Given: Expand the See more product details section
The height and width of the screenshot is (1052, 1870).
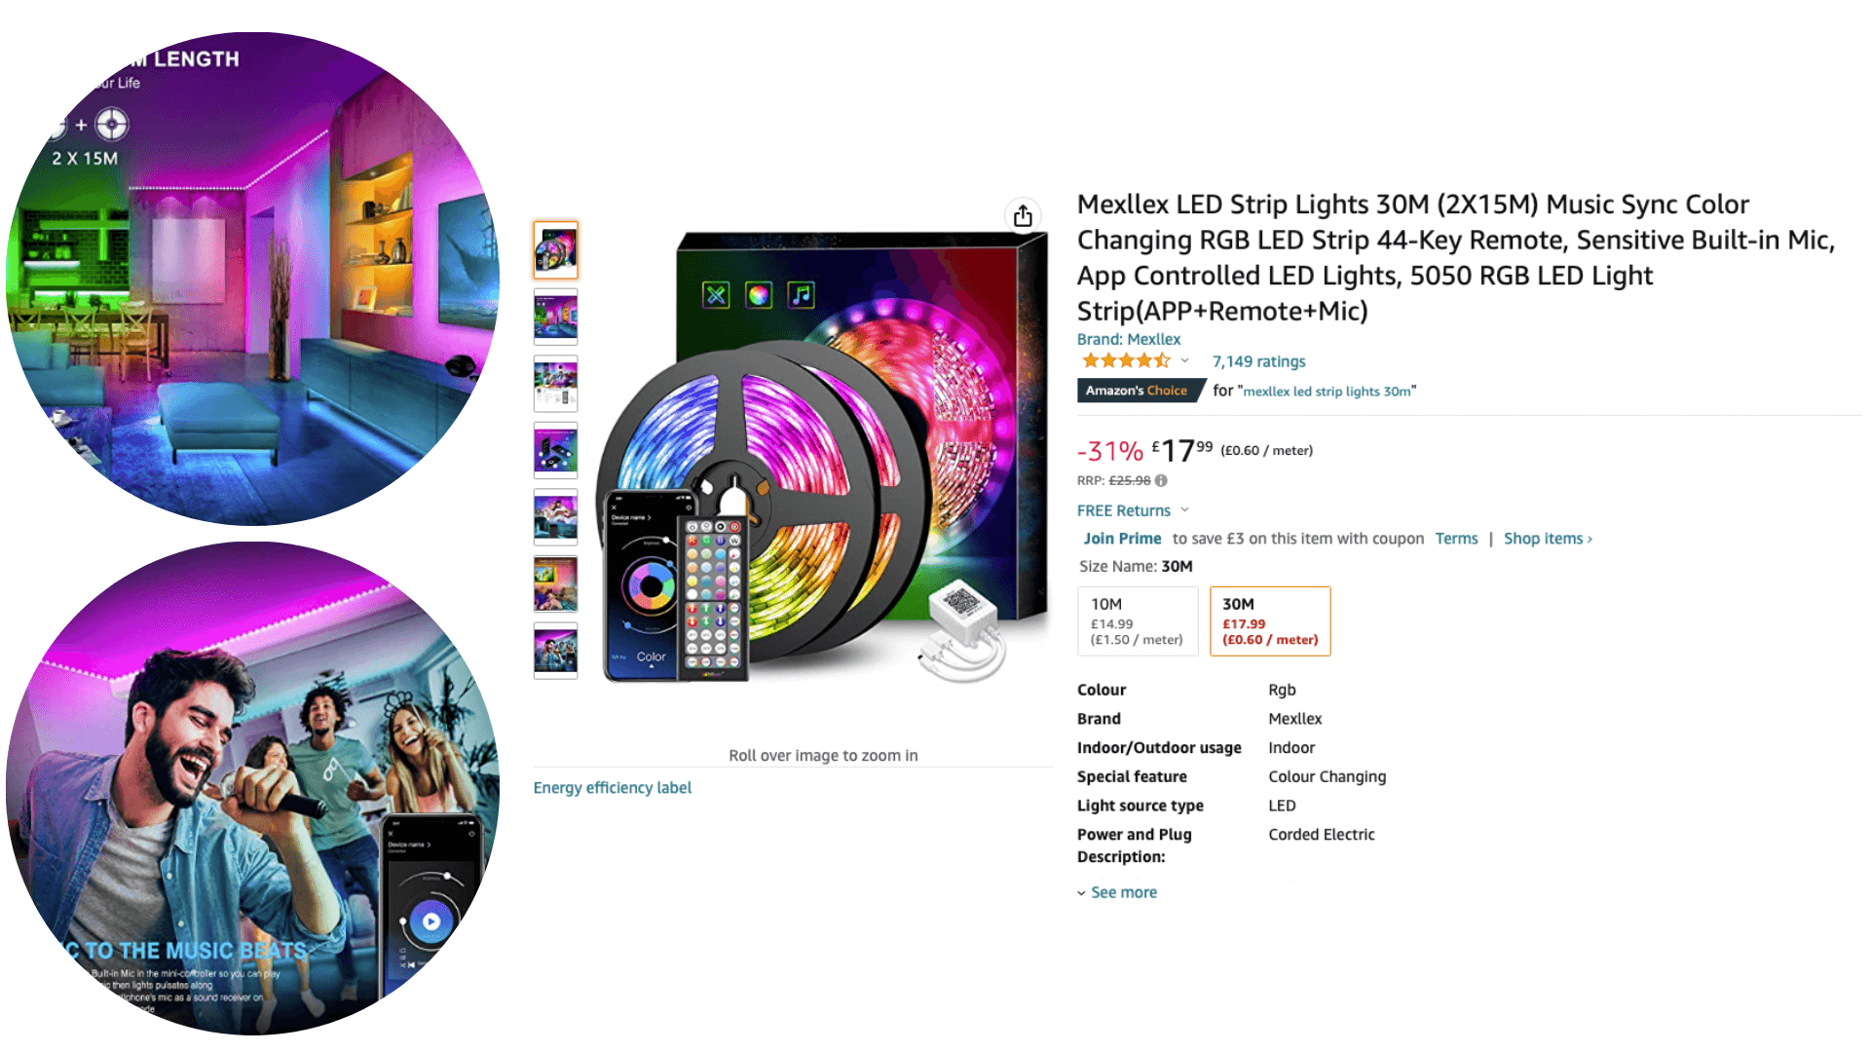Looking at the screenshot, I should (x=1121, y=891).
